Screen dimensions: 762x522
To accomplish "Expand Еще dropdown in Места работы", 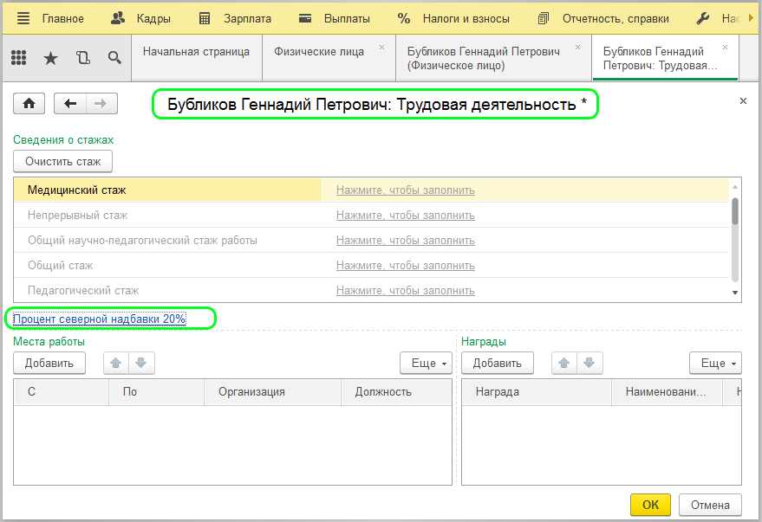I will 426,363.
